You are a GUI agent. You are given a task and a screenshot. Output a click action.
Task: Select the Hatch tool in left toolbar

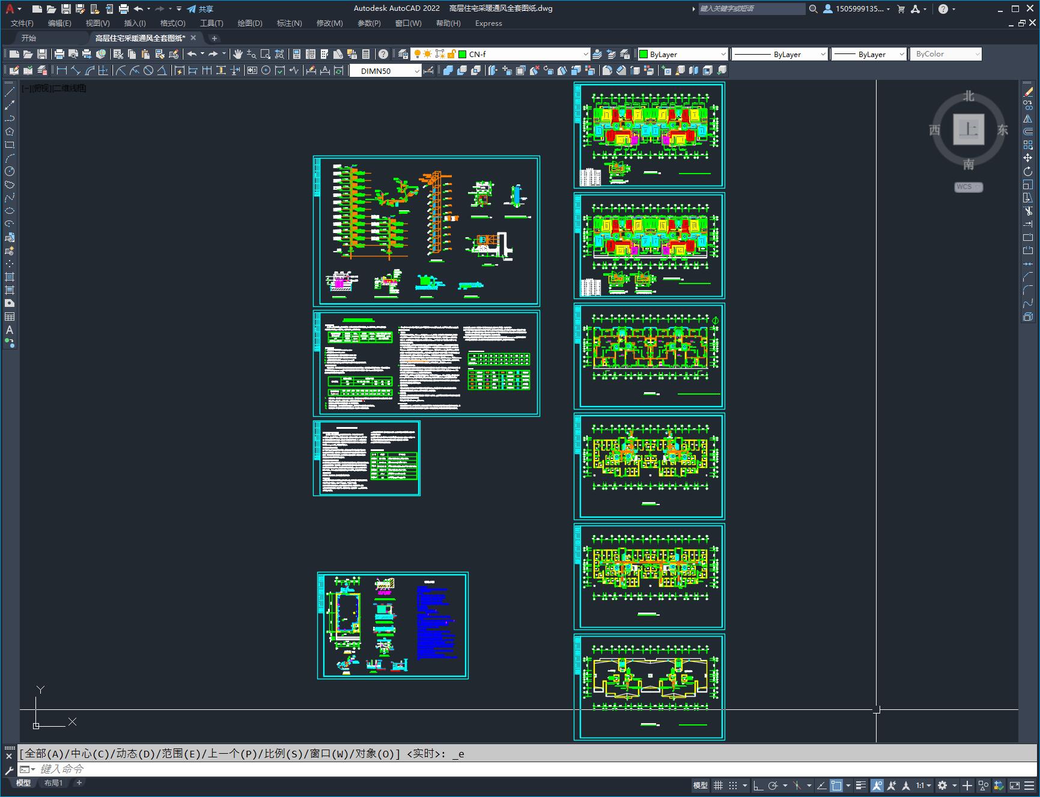(x=10, y=277)
